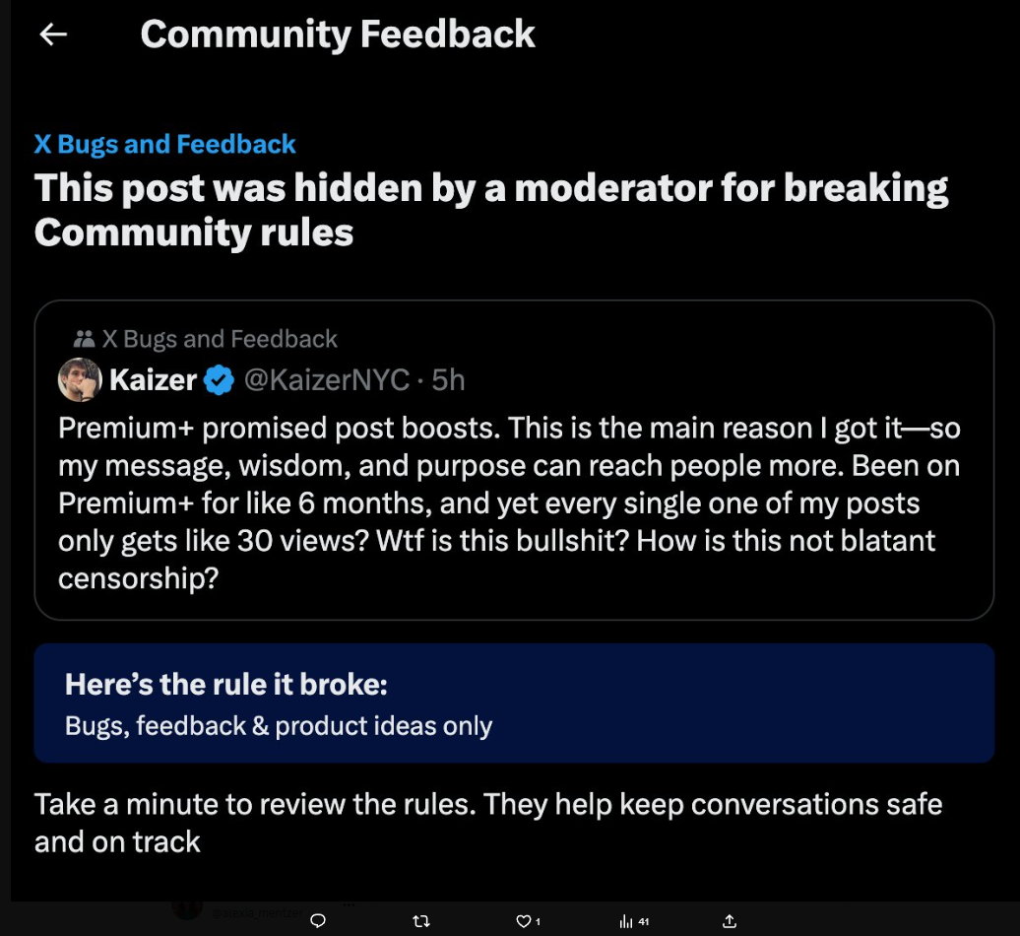Viewport: 1020px width, 936px height.
Task: Click the blue verified badge next to Kaizer
Action: click(x=219, y=380)
